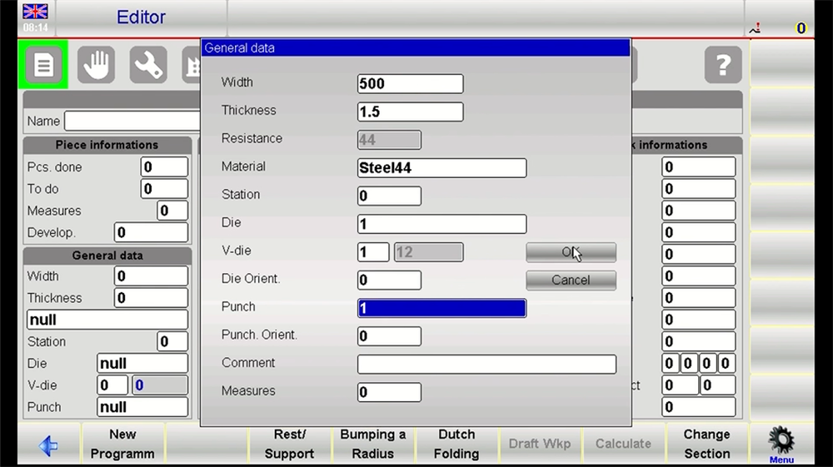Select the Thickness input field
The image size is (833, 467).
[x=410, y=112]
